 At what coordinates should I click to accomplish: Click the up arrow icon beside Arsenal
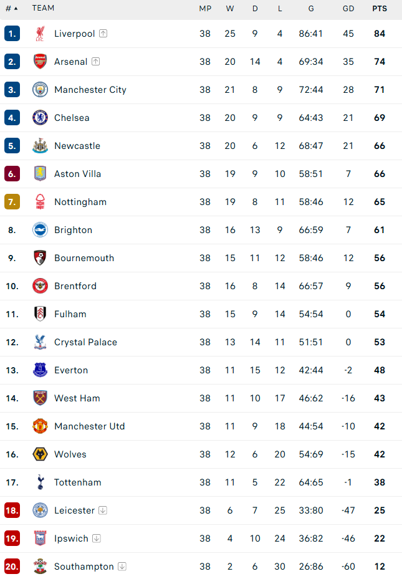(x=95, y=62)
